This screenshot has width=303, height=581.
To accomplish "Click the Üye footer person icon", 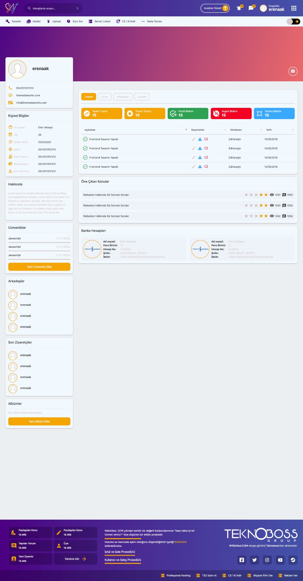I will [59, 545].
